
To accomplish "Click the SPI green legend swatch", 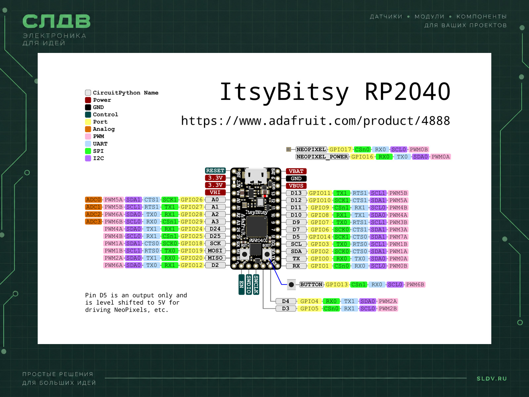I will pos(88,151).
